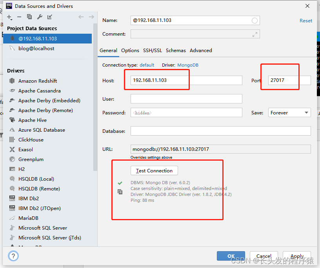Duplicate the data source with the copy icon

pos(29,17)
